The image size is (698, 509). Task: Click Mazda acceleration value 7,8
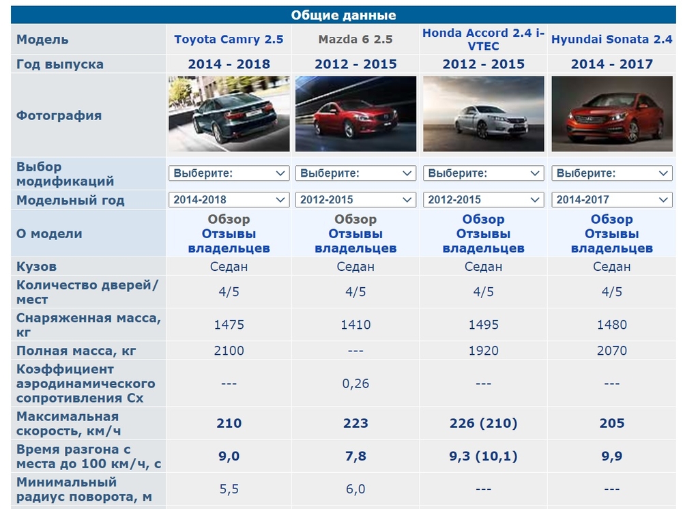(x=355, y=456)
